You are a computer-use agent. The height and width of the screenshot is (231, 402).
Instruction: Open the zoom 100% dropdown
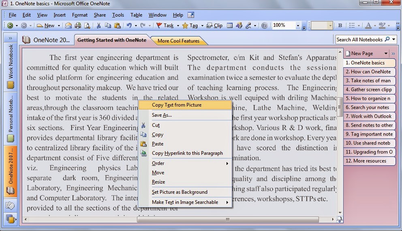[298, 26]
